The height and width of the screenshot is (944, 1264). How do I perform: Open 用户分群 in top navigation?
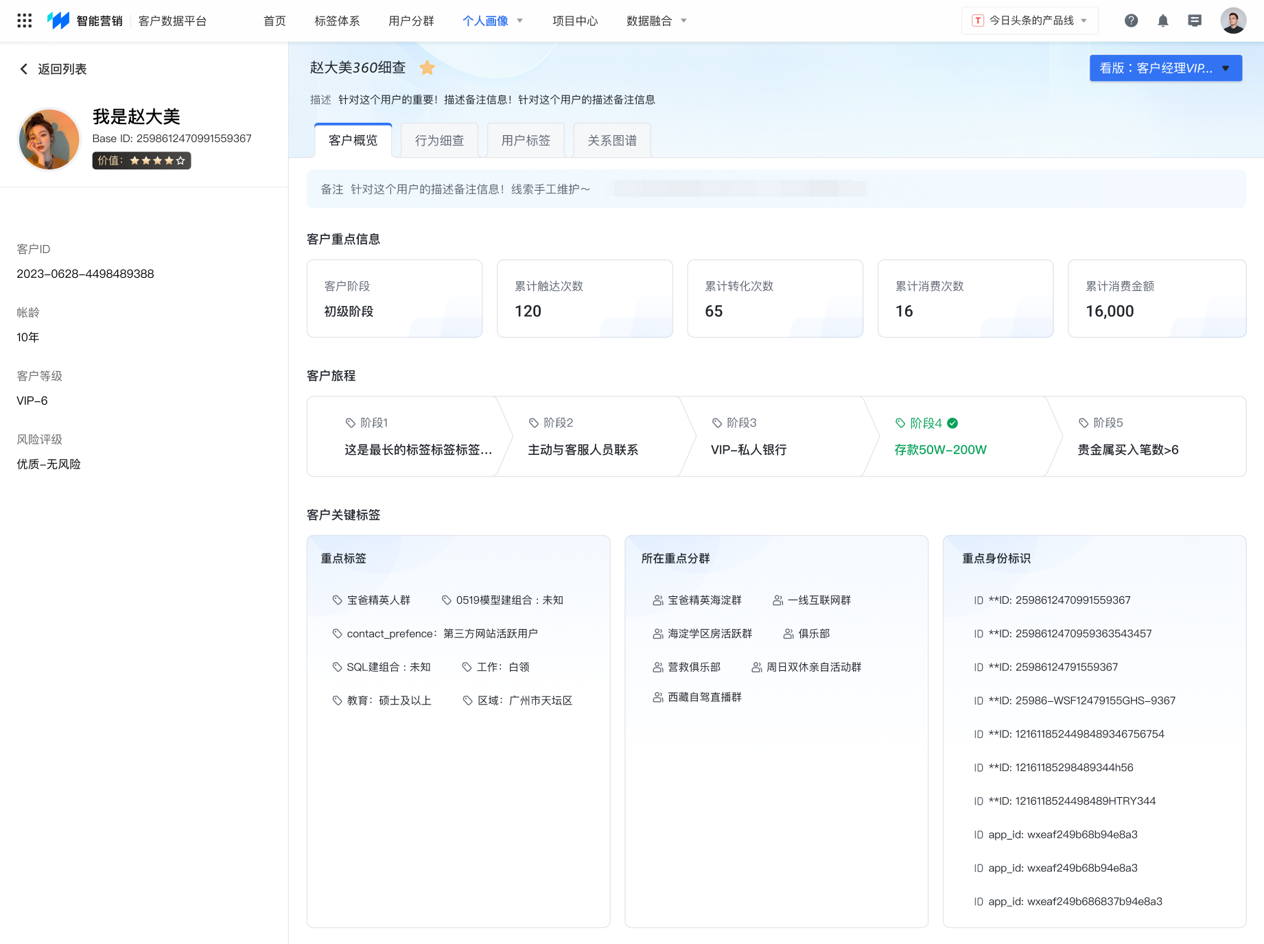pyautogui.click(x=411, y=21)
